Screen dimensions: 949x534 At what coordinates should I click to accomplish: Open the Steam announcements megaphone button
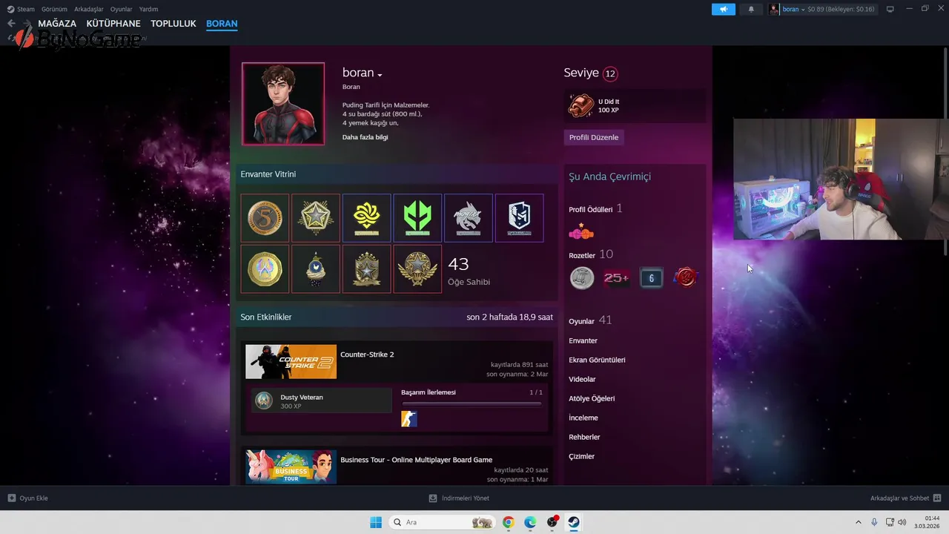tap(723, 9)
